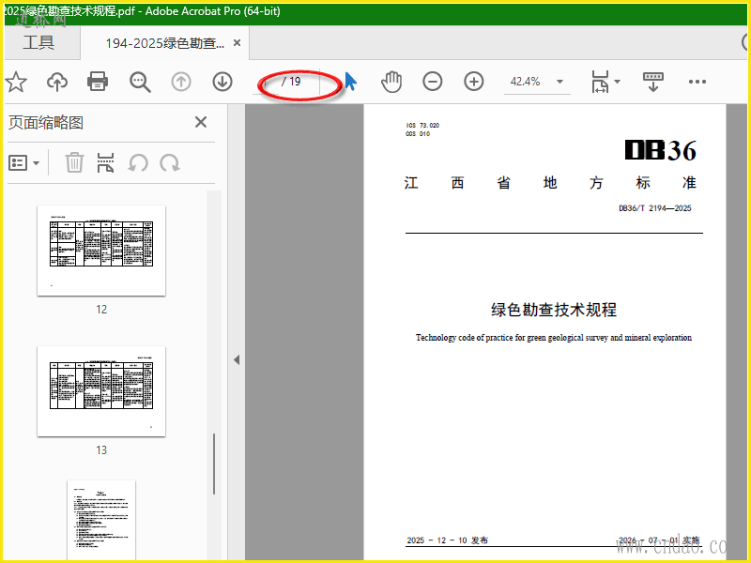Open thumbnail panel options list icon
Viewport: 751px width, 563px height.
click(x=18, y=163)
